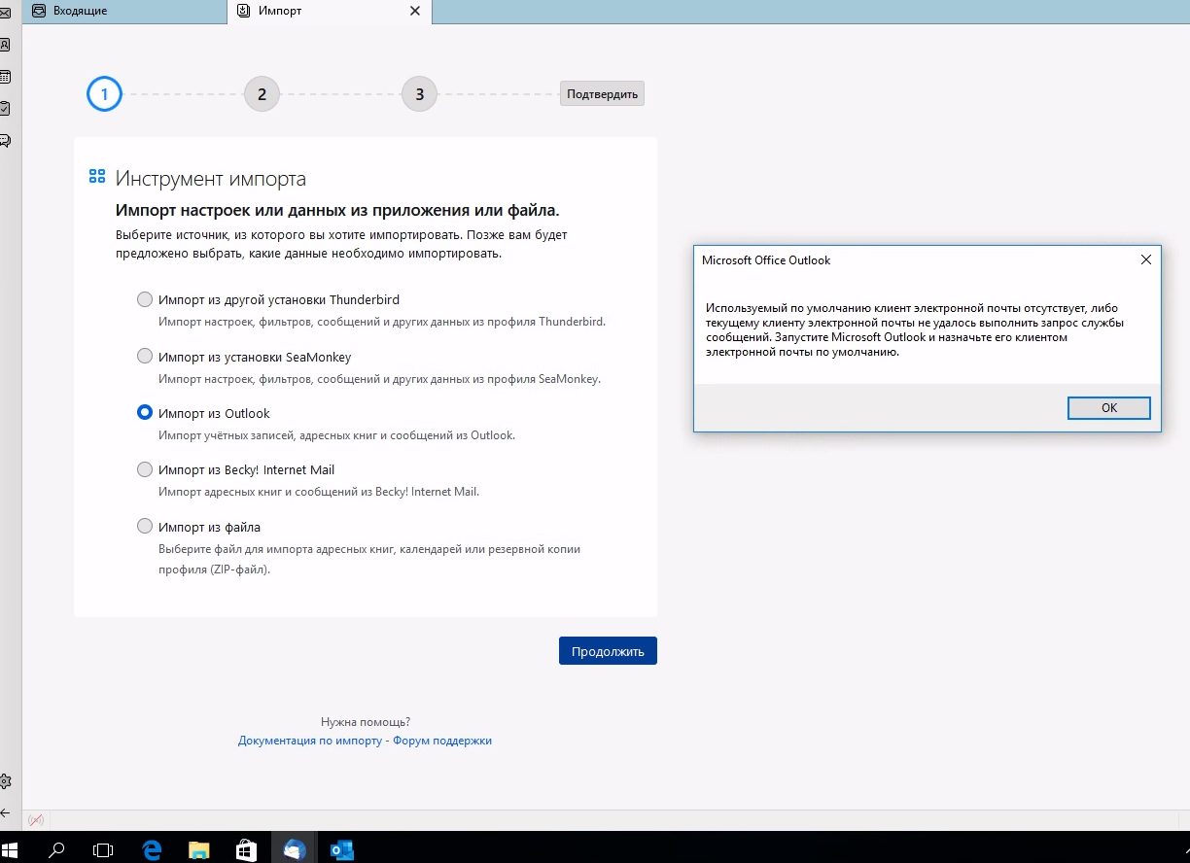Viewport: 1190px width, 863px height.
Task: Click the Microsoft Office Outlook dialog title
Action: click(766, 260)
